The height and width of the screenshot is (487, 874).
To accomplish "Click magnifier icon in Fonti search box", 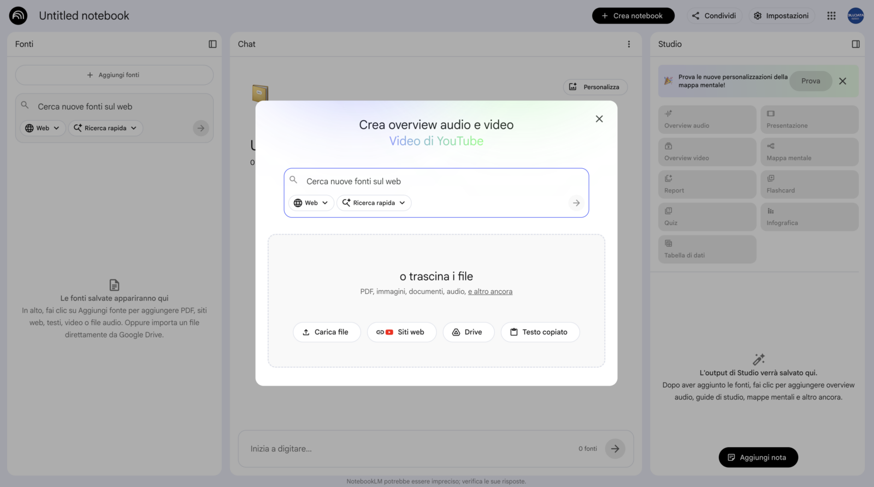I will tap(25, 105).
